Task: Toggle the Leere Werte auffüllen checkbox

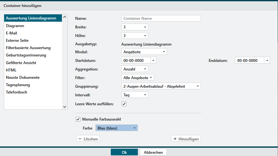Action: (124, 104)
